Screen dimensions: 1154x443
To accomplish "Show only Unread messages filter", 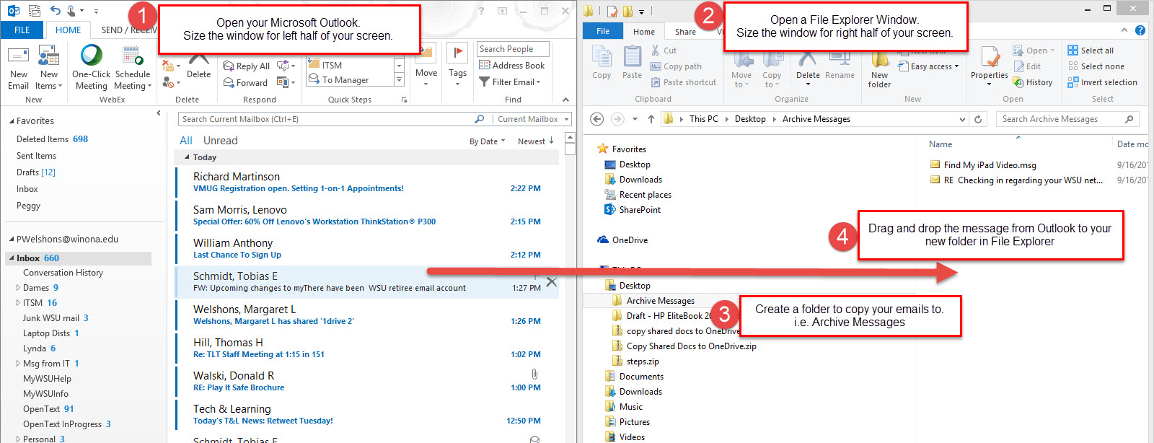I will point(220,141).
